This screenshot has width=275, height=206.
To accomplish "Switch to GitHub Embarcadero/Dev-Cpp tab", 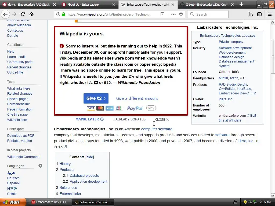I will 206,5.
